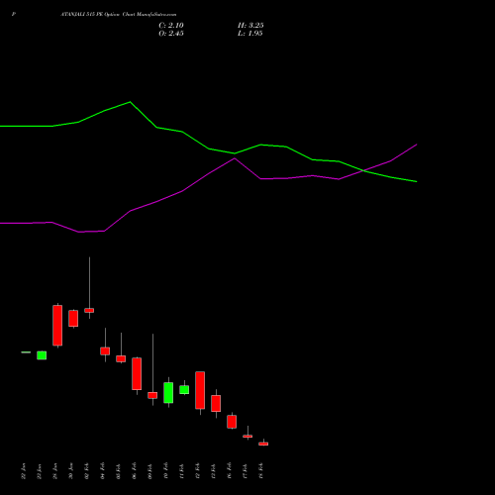Screen dimensions: 495x495
Task: Click the green candle above 11 Feb
Action: click(x=184, y=390)
